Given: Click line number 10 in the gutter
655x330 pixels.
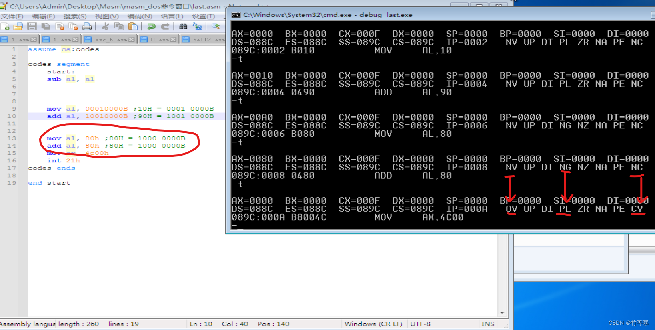Looking at the screenshot, I should (x=12, y=116).
